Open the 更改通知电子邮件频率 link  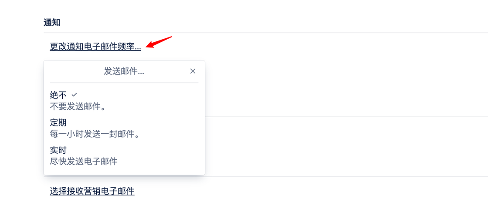point(95,47)
